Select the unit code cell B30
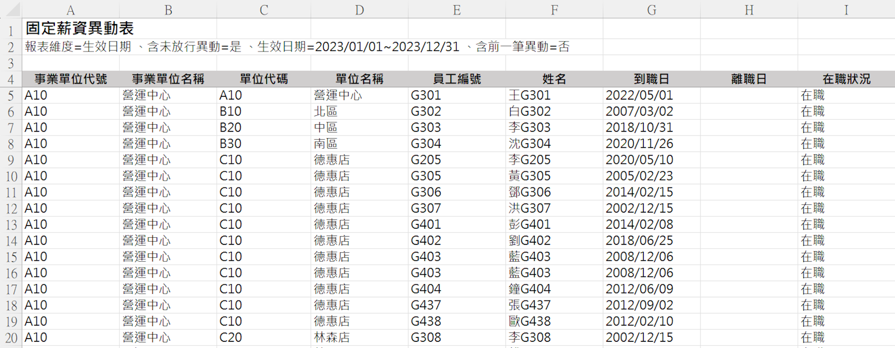The width and height of the screenshot is (895, 348). [x=230, y=144]
